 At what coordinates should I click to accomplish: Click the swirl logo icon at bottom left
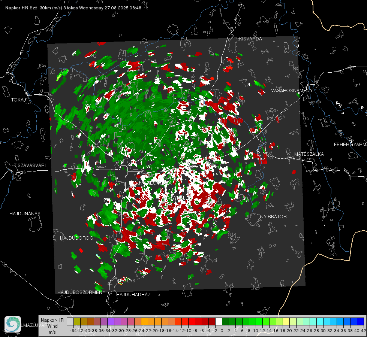(x=13, y=324)
